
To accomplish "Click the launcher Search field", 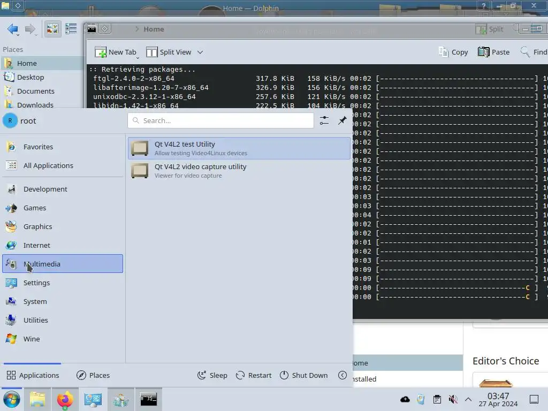I will click(220, 120).
